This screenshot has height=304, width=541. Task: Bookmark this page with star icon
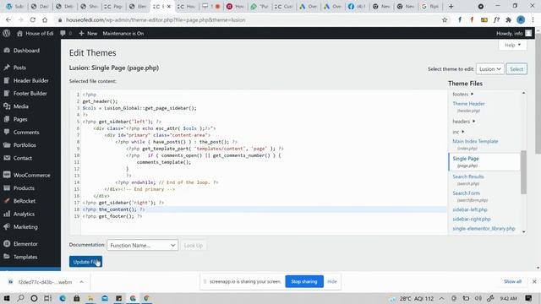(x=445, y=20)
